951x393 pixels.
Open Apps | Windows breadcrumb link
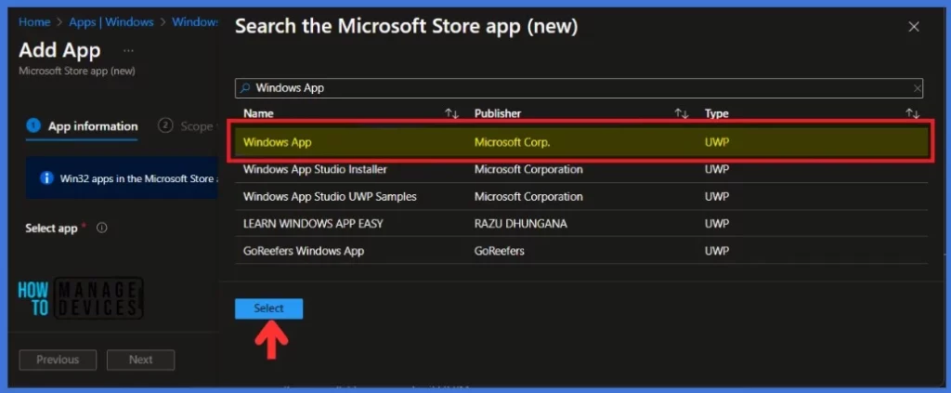tap(111, 22)
